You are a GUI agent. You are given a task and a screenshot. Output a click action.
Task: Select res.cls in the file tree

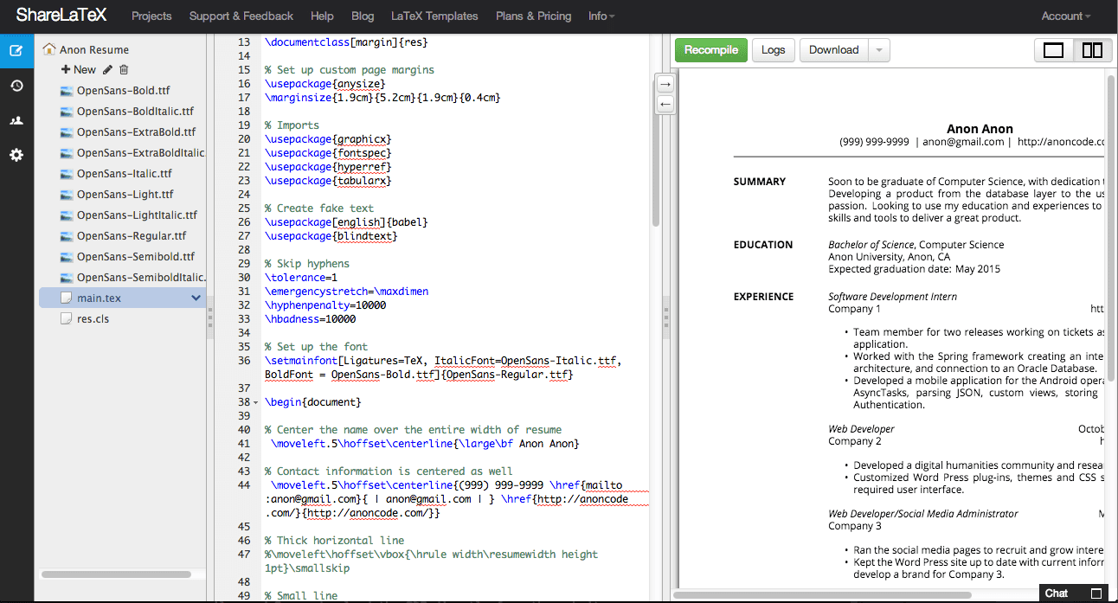[93, 318]
